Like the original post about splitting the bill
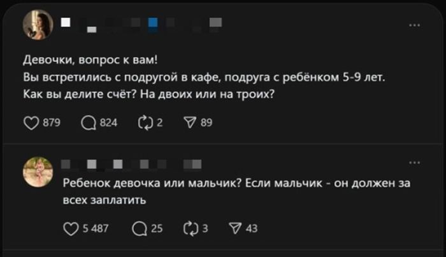Image resolution: width=446 pixels, height=257 pixels. tap(31, 123)
